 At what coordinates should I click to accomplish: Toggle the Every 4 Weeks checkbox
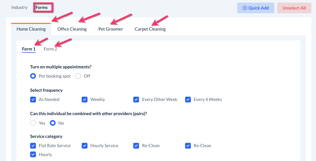[x=188, y=100]
